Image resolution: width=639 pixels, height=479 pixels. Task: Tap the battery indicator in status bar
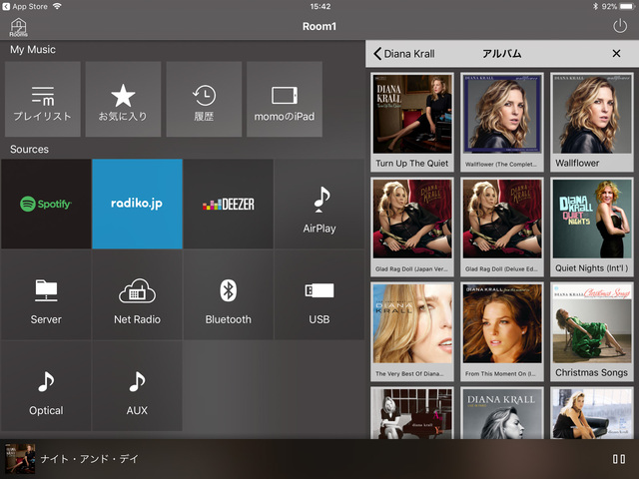pyautogui.click(x=627, y=7)
